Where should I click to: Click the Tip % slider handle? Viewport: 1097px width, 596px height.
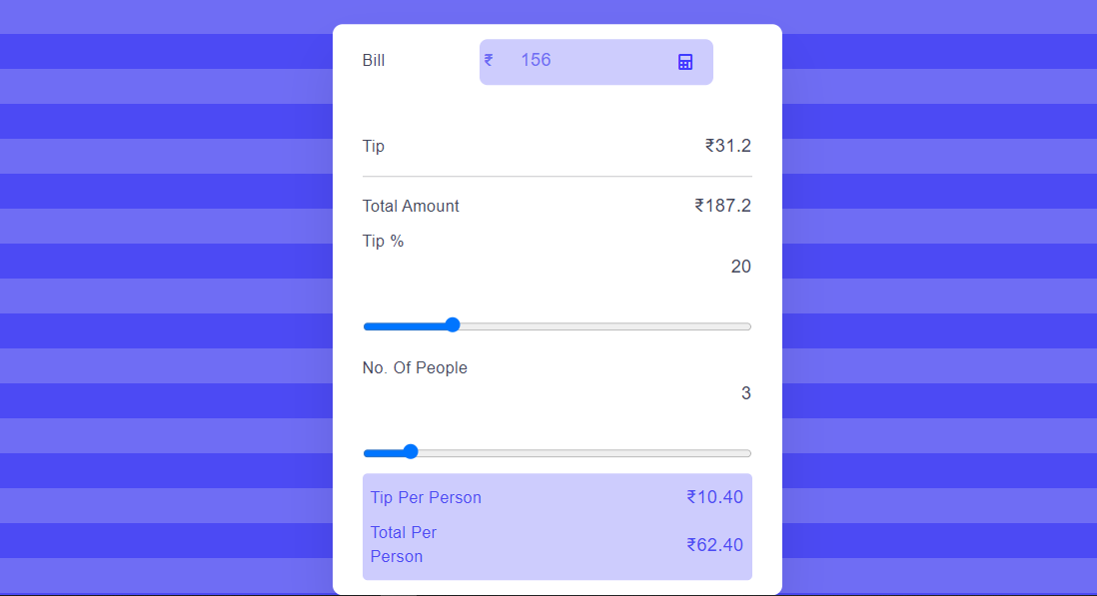click(x=453, y=324)
